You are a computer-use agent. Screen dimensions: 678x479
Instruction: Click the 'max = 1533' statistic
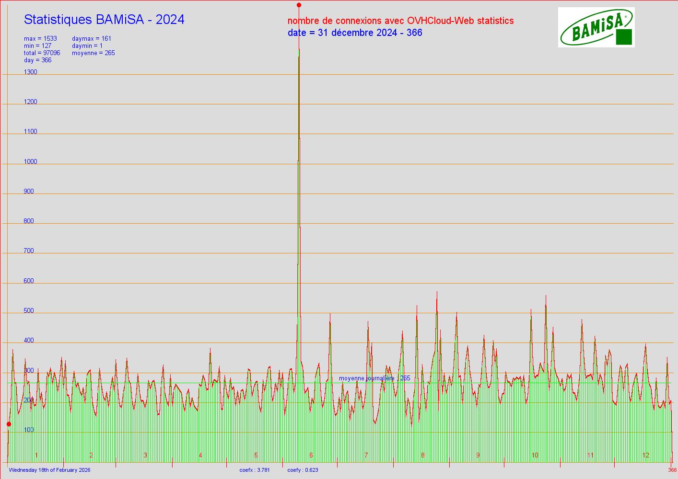(x=40, y=39)
